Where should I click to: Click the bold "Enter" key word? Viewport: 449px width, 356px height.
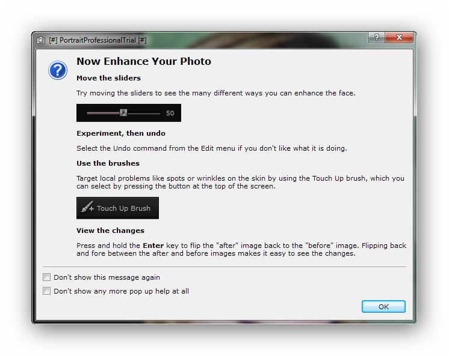(153, 246)
